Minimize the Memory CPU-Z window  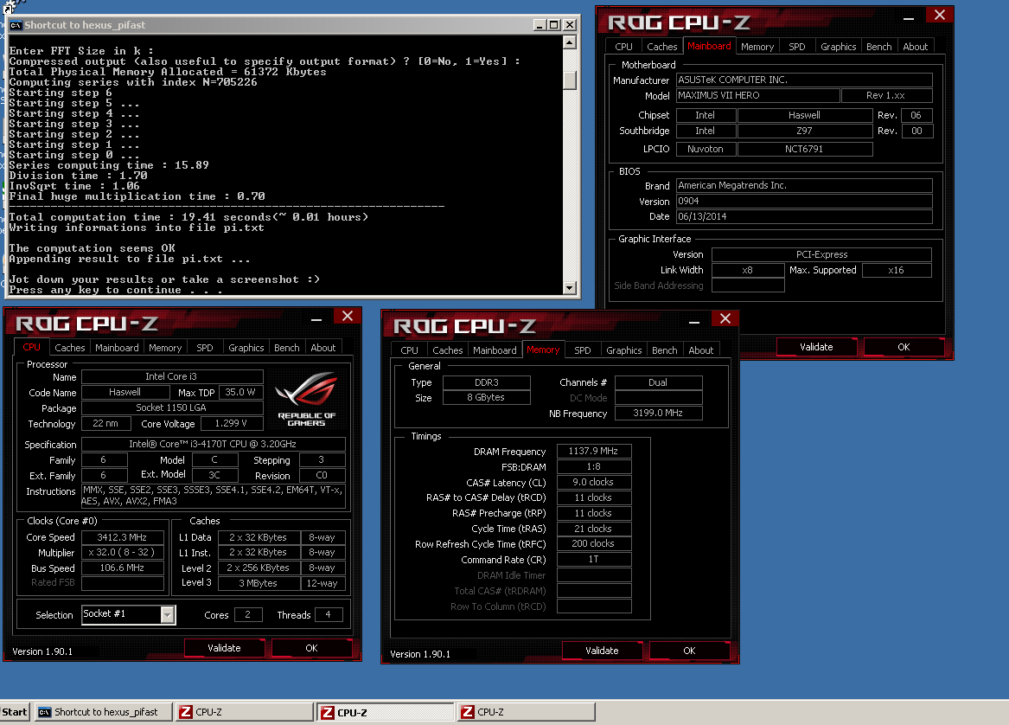694,322
